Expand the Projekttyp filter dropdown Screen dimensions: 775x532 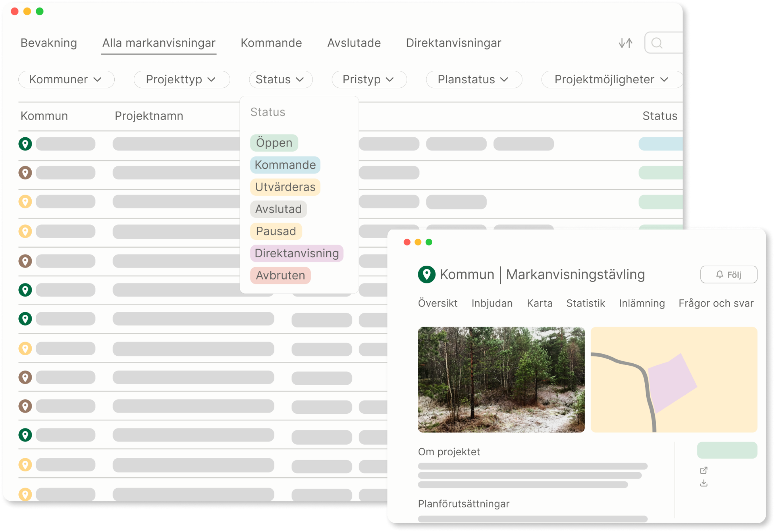coord(182,80)
